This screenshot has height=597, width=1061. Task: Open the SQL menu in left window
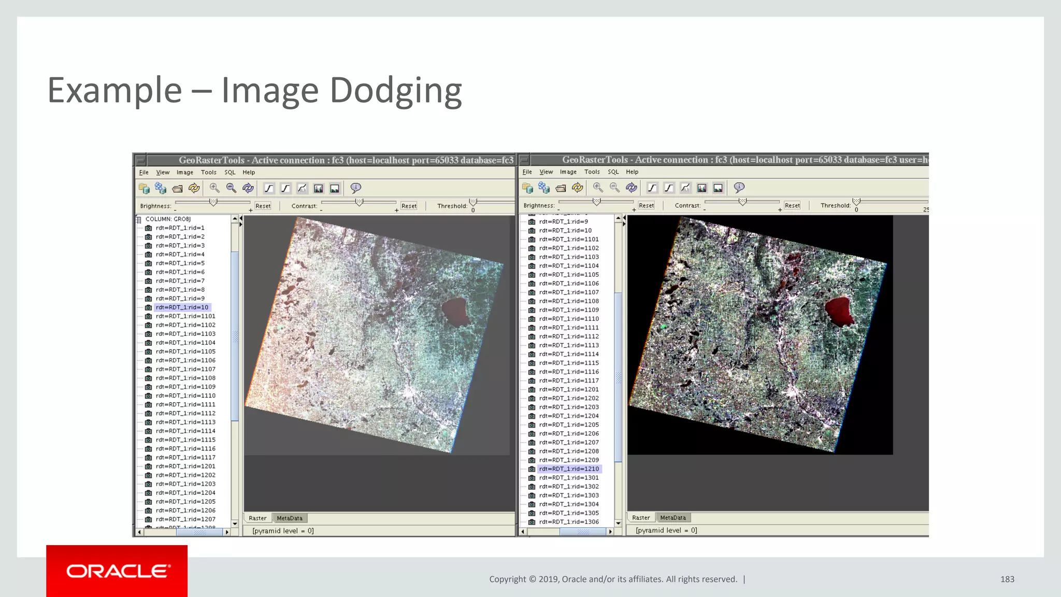(x=230, y=173)
